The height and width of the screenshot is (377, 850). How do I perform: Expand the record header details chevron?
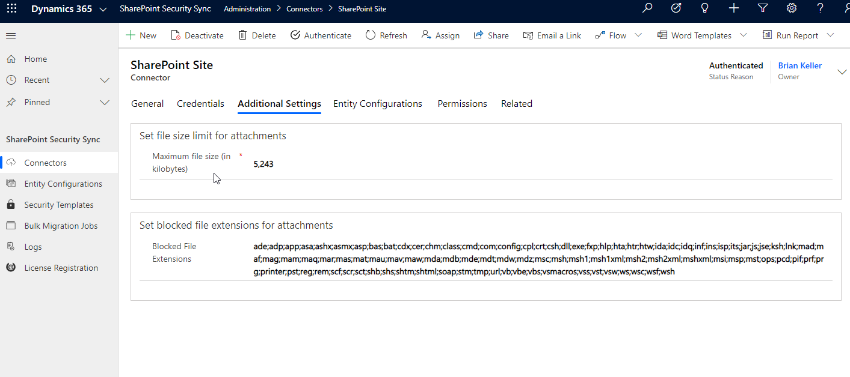[x=842, y=72]
